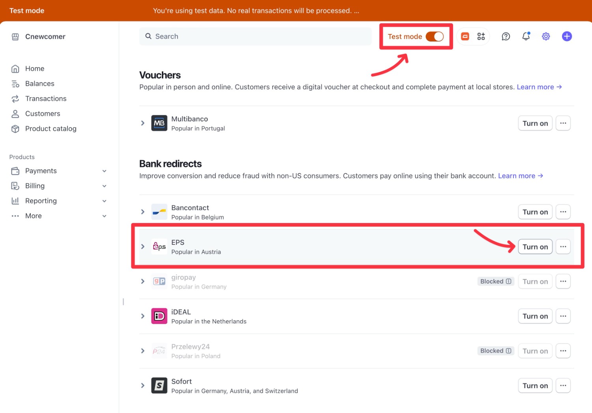Screen dimensions: 592x413
Task: Click the Cnewcomer account name
Action: pyautogui.click(x=45, y=37)
